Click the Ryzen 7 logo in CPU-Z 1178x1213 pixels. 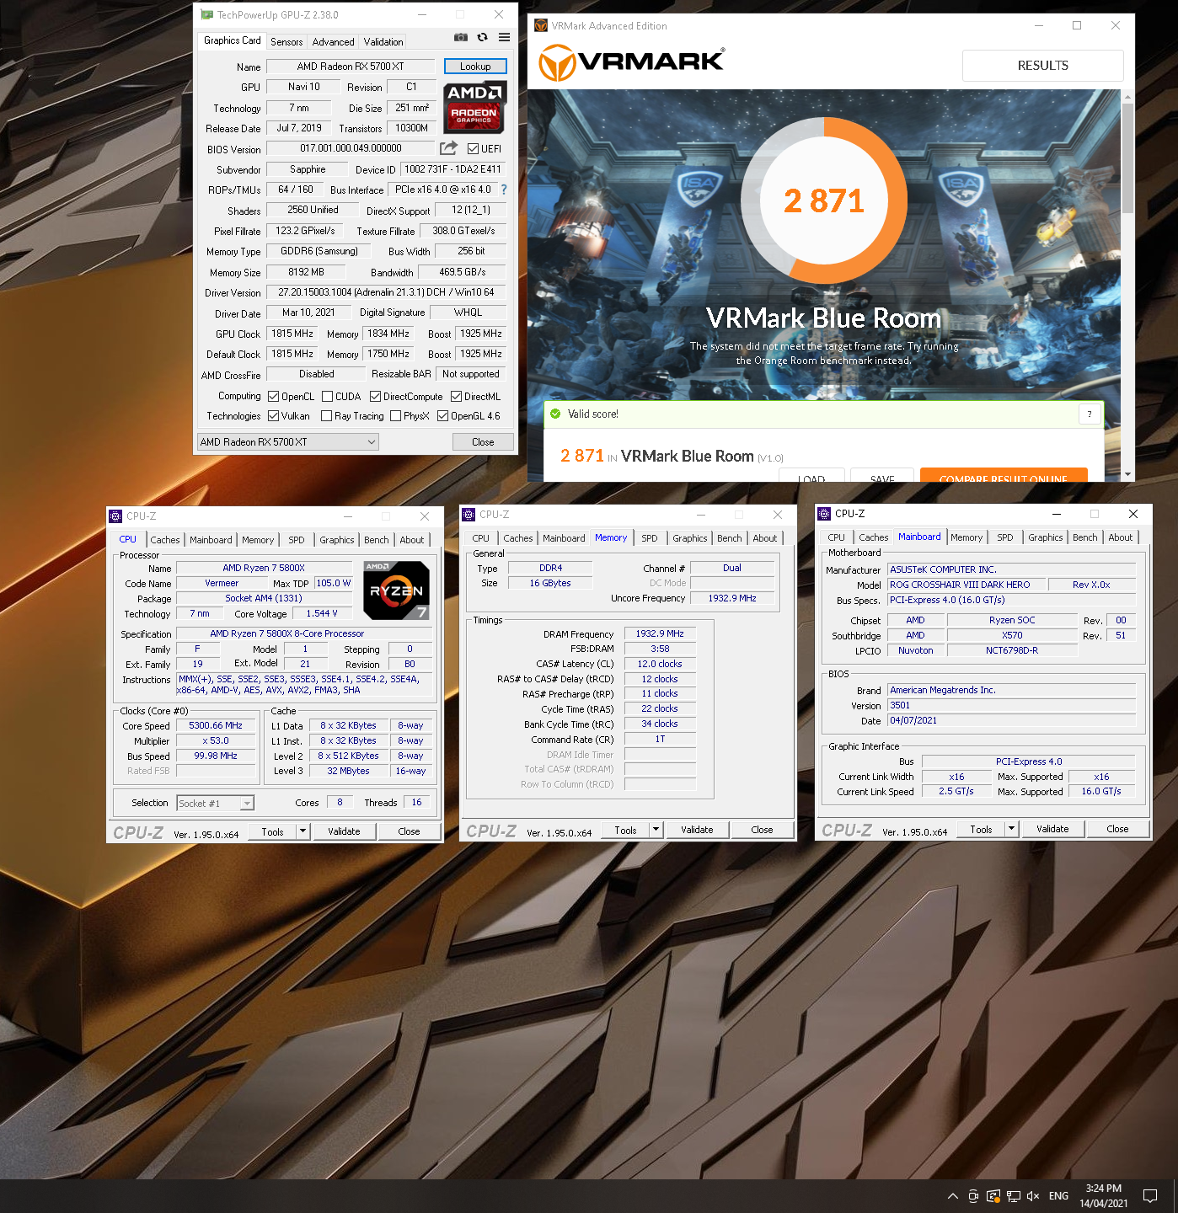(x=397, y=590)
